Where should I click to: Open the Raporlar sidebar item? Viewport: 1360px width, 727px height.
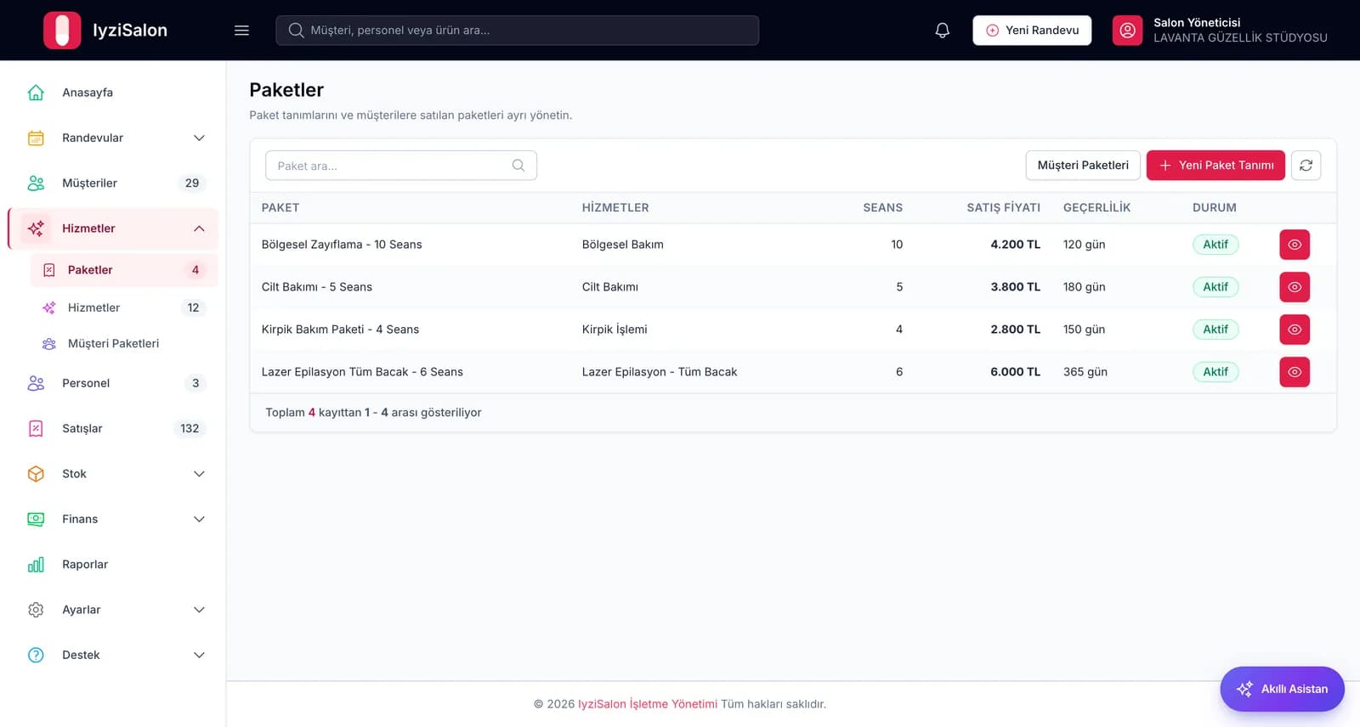(113, 565)
